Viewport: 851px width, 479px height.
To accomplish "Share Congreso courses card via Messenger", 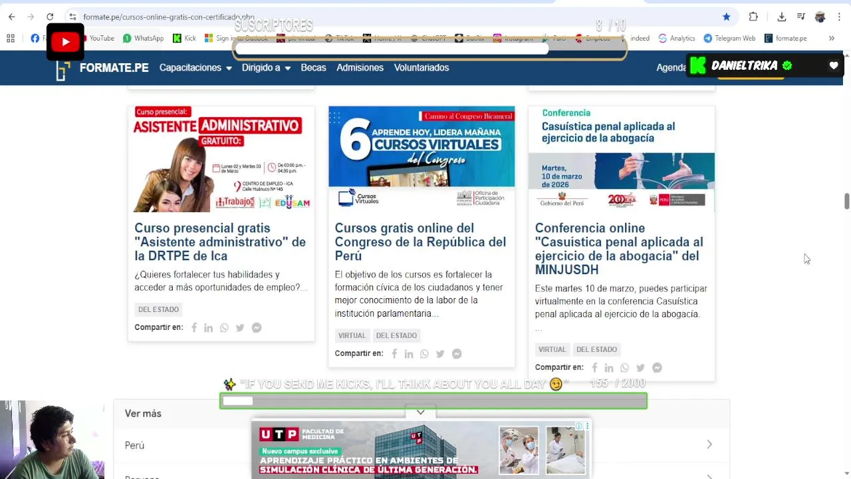I will click(x=457, y=354).
